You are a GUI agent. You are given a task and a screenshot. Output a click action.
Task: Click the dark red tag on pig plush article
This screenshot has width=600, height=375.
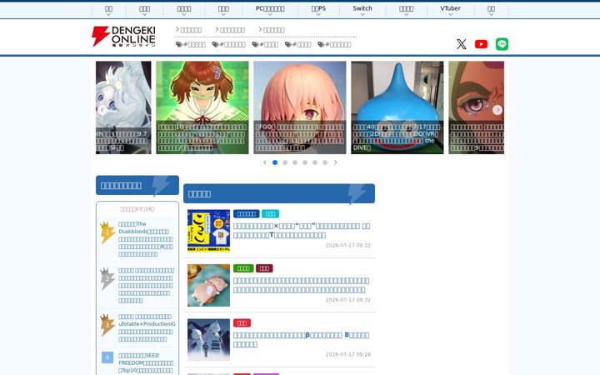point(264,268)
